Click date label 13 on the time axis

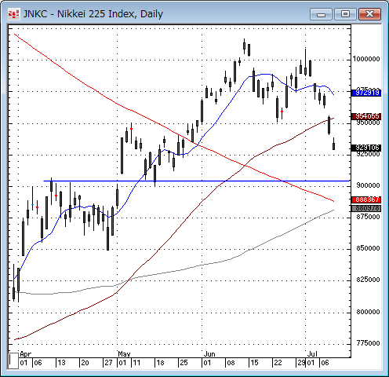[x=61, y=363]
